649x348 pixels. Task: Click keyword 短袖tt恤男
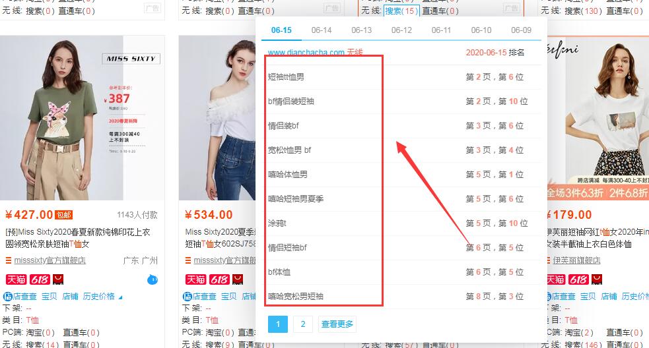tap(286, 77)
